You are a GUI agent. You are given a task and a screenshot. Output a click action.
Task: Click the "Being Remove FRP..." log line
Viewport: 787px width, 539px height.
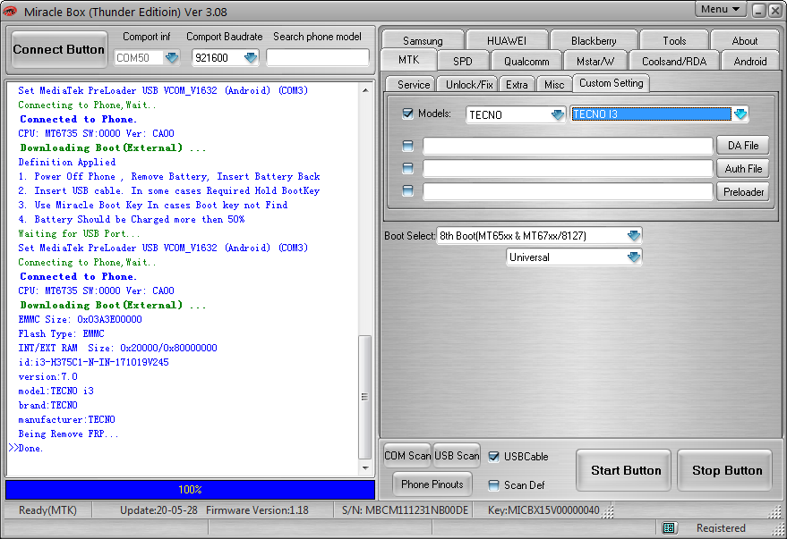[x=68, y=434]
